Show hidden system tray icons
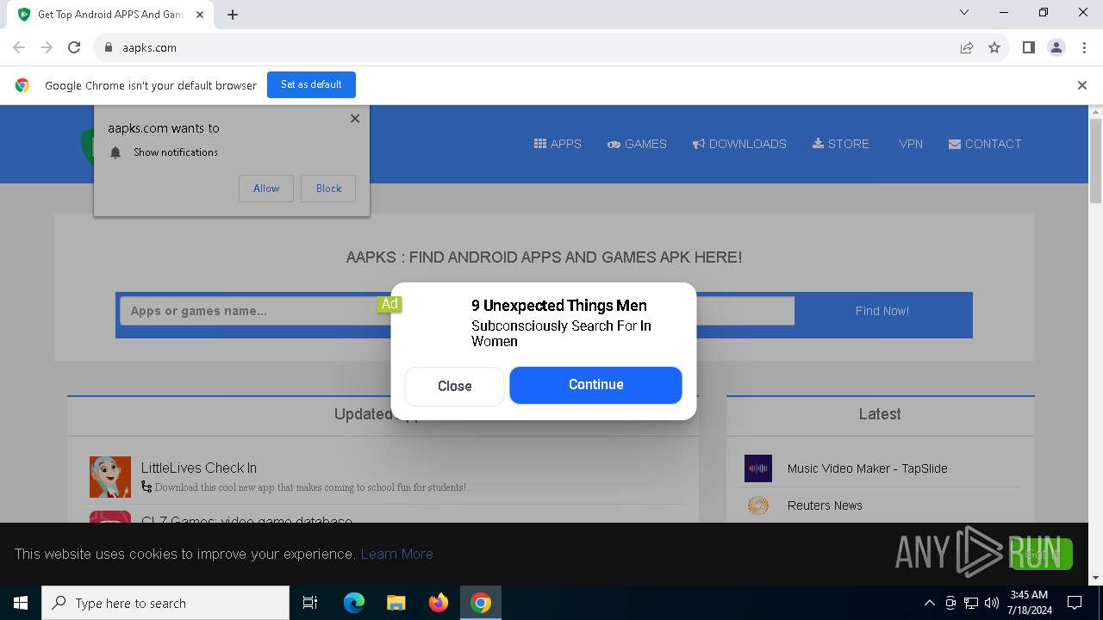The image size is (1103, 620). click(x=929, y=603)
